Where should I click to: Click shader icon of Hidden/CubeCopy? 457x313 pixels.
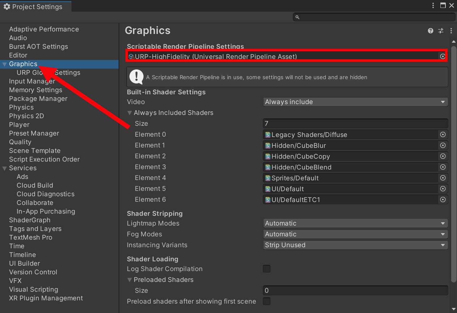pos(268,156)
